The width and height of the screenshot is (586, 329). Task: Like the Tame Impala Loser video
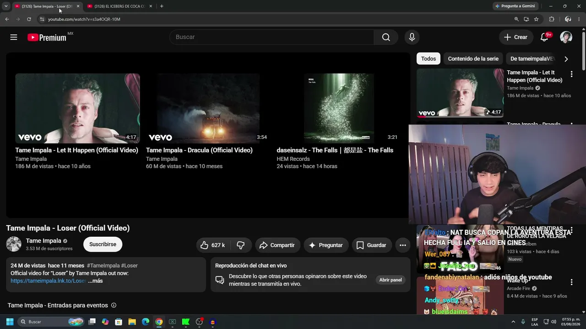coord(213,245)
